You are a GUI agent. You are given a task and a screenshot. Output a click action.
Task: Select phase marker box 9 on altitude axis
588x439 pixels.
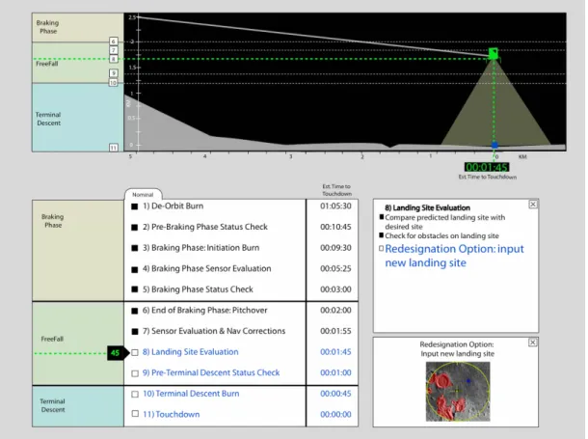click(x=114, y=73)
